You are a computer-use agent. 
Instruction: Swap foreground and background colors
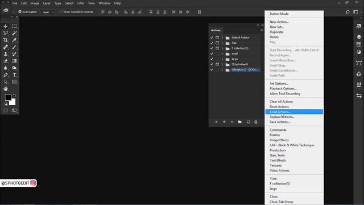[14, 95]
